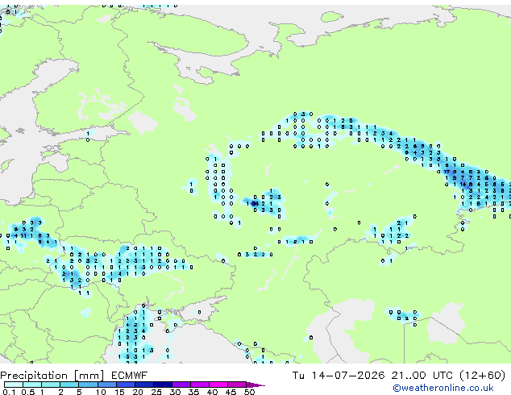Click the legend tick label "35"

pos(193,392)
